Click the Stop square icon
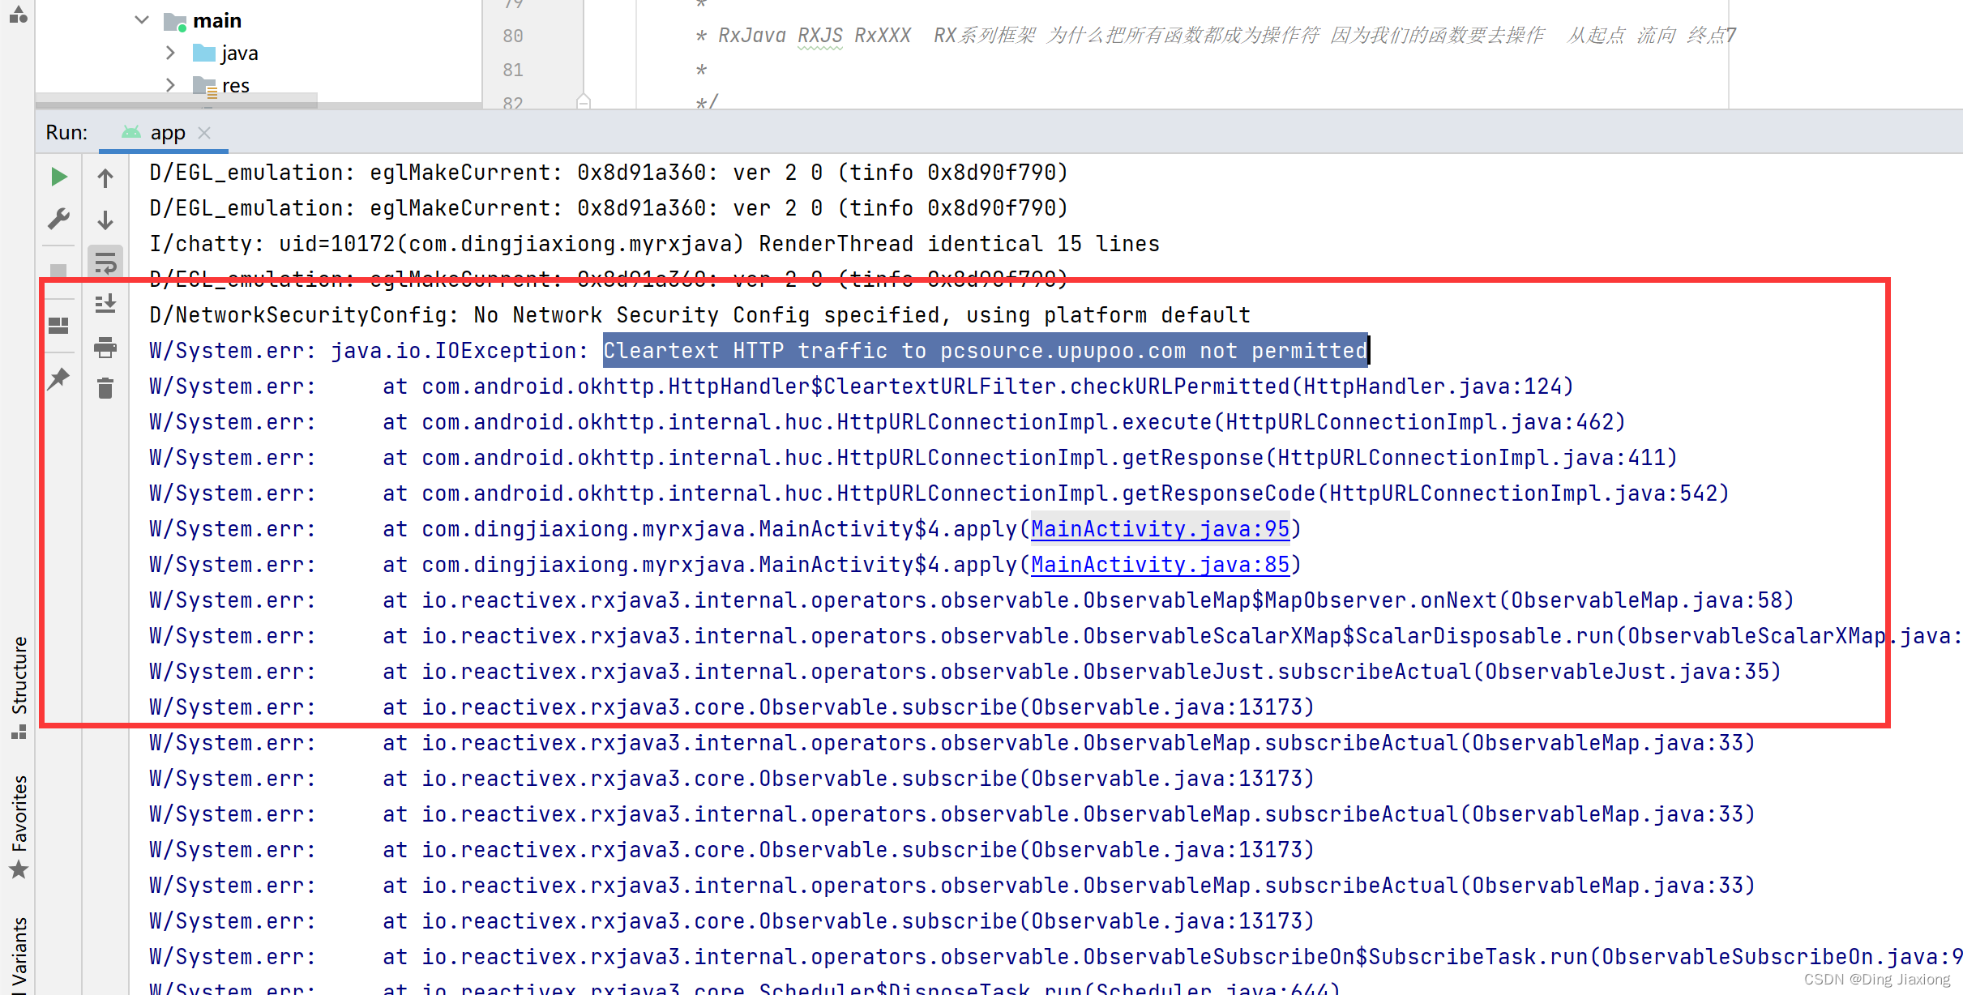Screen dimensions: 1963x995 click(58, 270)
